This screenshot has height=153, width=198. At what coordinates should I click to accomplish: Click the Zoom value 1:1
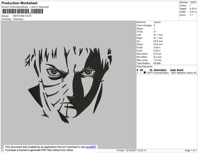191,15
